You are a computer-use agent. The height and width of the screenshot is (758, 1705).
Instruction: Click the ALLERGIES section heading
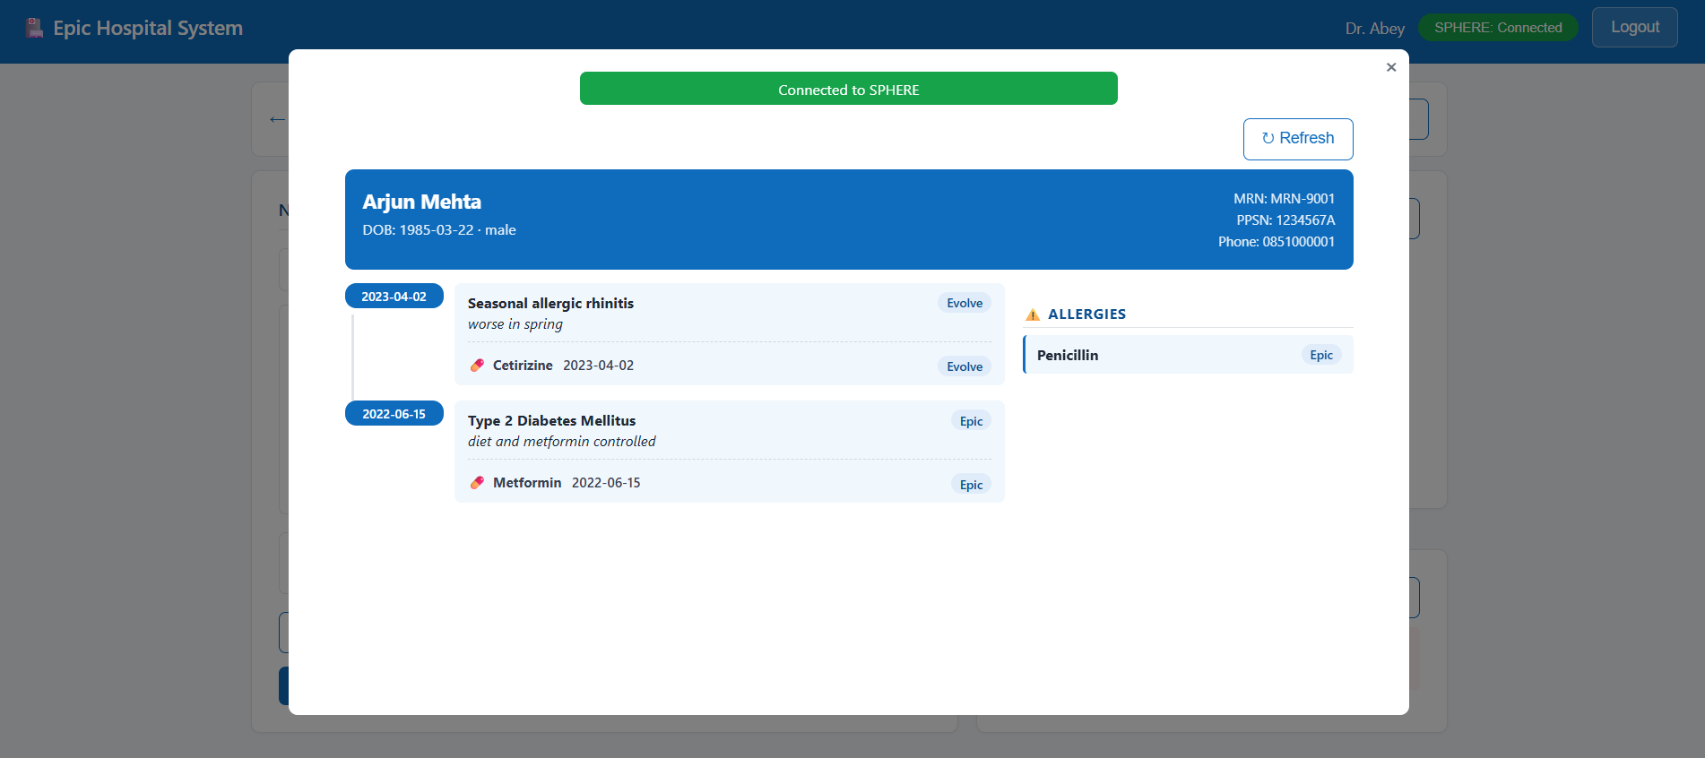click(x=1087, y=314)
